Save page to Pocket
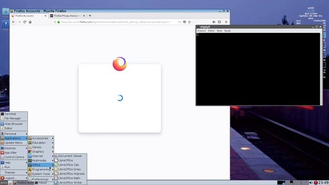This screenshot has height=185, width=329. (x=185, y=22)
